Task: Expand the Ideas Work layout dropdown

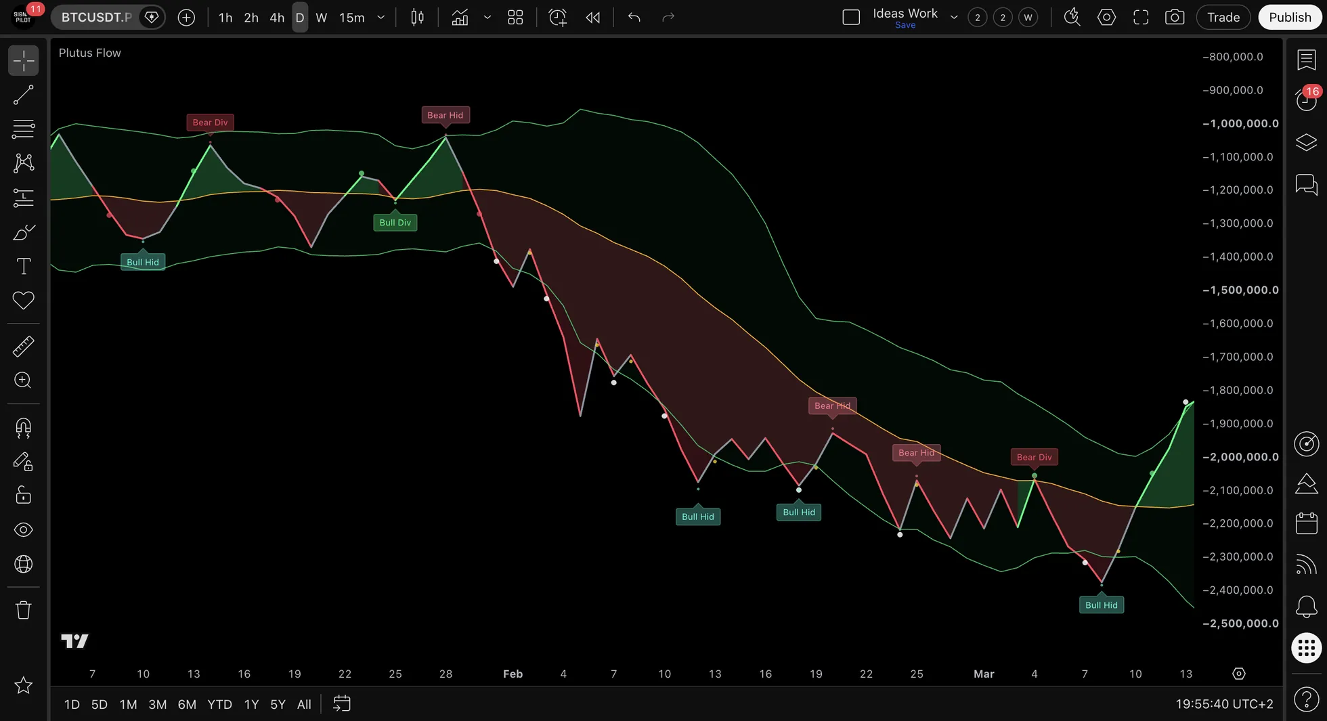Action: (x=954, y=18)
